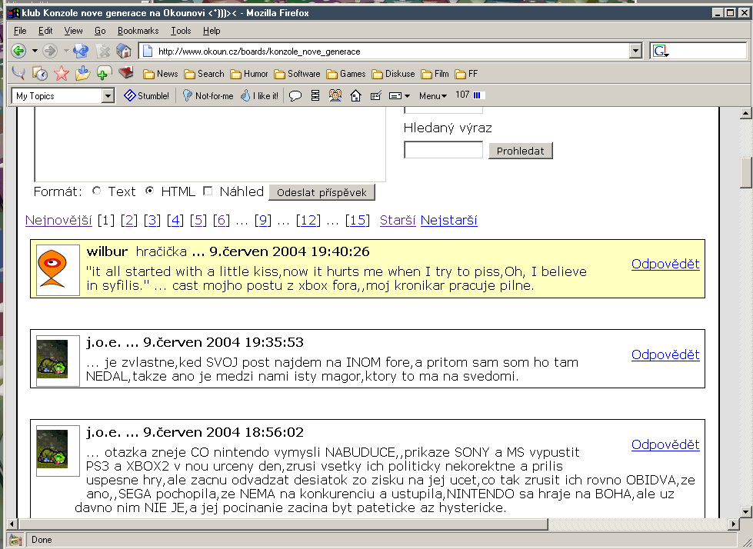This screenshot has width=753, height=549.
Task: Click the Odeslat příspěvek submit button
Action: click(322, 192)
